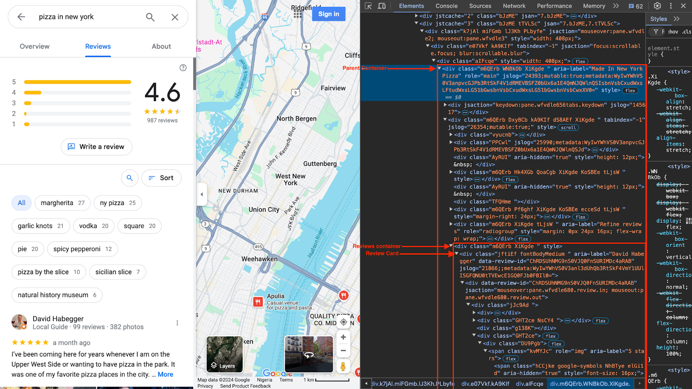Clear the 'pizza in new york' search

tap(175, 17)
